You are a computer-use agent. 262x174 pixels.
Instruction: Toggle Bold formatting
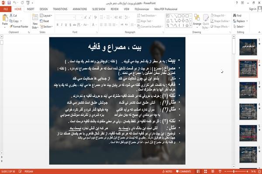click(x=58, y=25)
